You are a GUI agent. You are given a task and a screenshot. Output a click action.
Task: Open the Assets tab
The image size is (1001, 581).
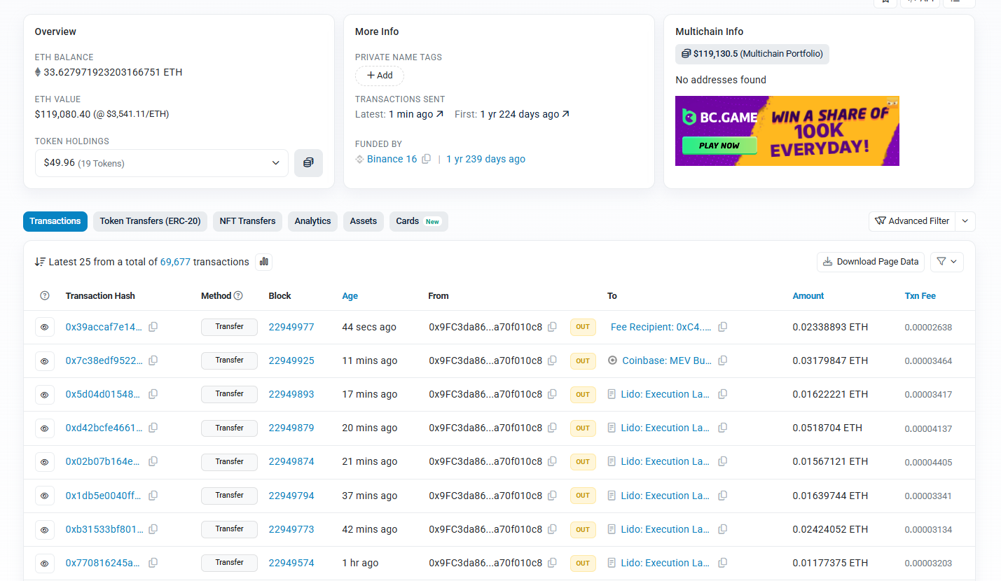[x=364, y=221]
